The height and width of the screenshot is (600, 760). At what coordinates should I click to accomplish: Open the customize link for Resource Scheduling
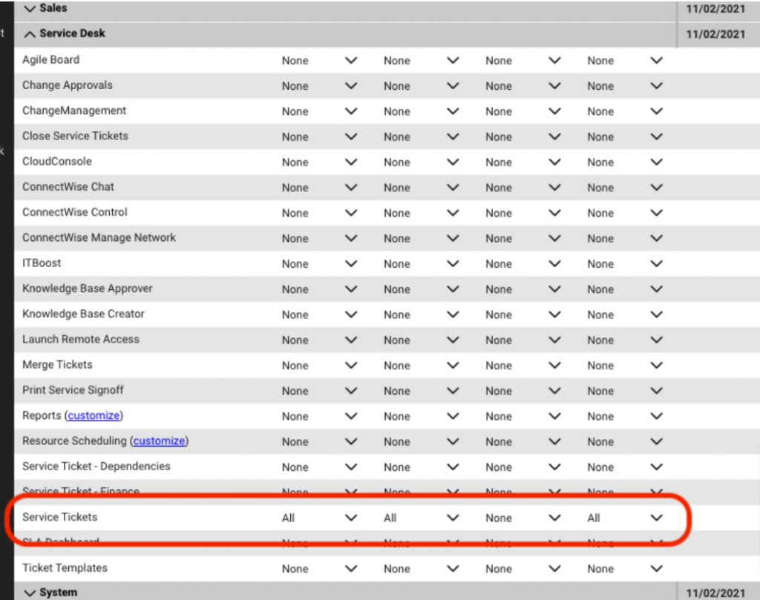pos(159,441)
